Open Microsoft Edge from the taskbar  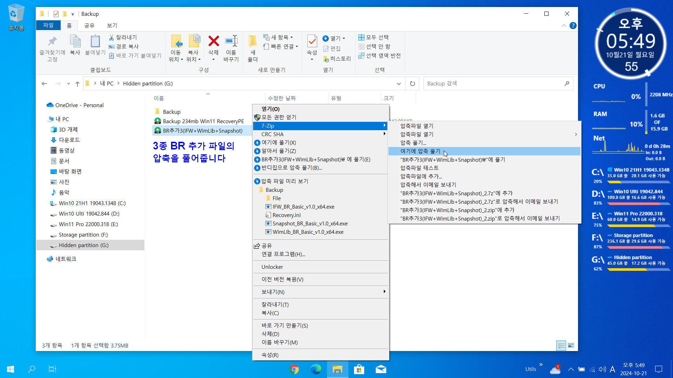316,369
